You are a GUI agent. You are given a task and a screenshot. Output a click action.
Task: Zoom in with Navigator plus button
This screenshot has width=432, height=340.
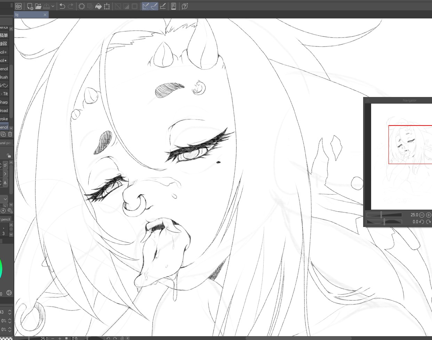point(428,215)
